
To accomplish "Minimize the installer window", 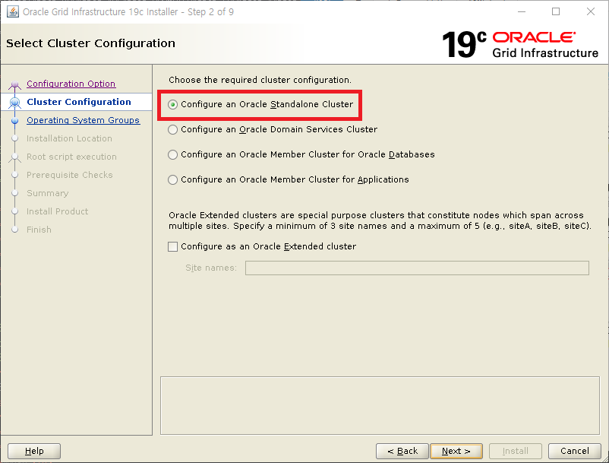I will [x=522, y=11].
